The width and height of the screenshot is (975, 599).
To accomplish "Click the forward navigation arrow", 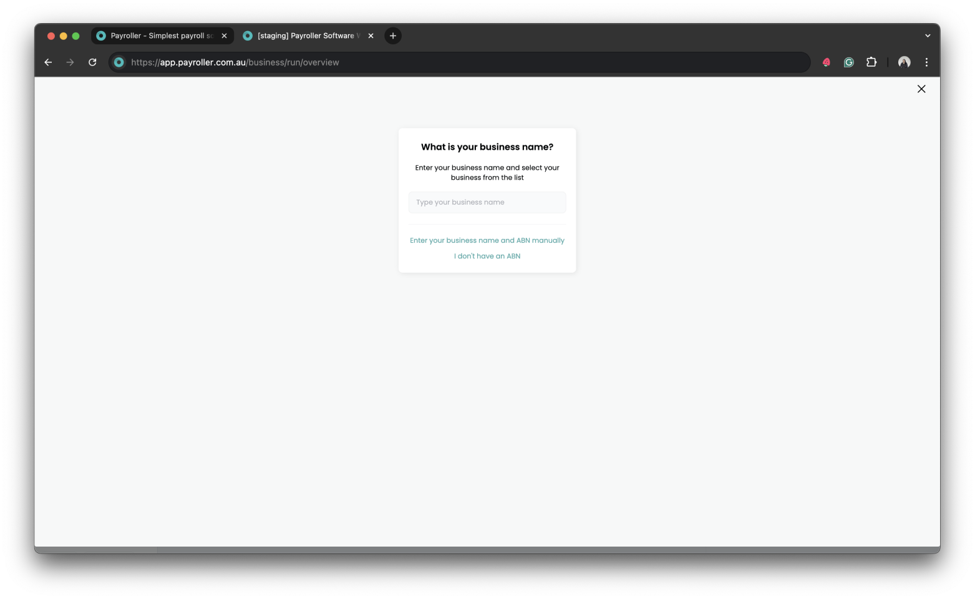I will coord(70,62).
